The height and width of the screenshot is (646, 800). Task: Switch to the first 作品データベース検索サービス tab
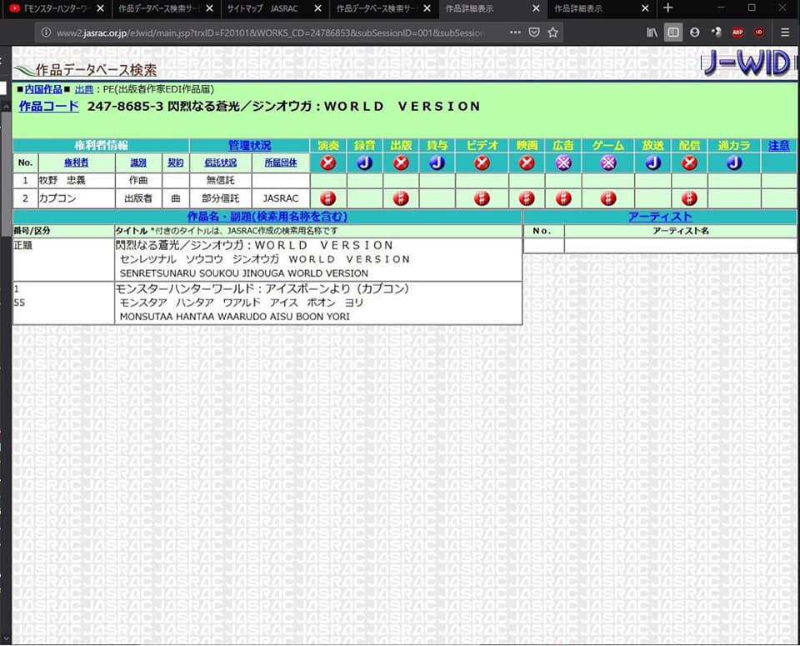[165, 8]
